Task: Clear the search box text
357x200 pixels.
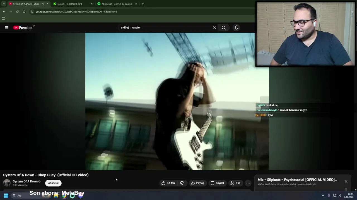Action: pos(215,27)
